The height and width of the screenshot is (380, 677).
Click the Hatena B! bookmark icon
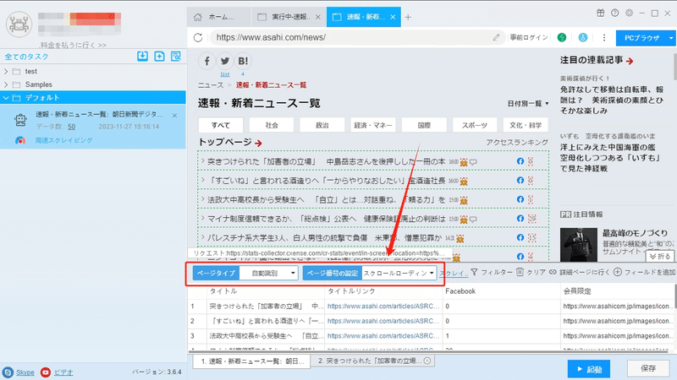[x=243, y=61]
